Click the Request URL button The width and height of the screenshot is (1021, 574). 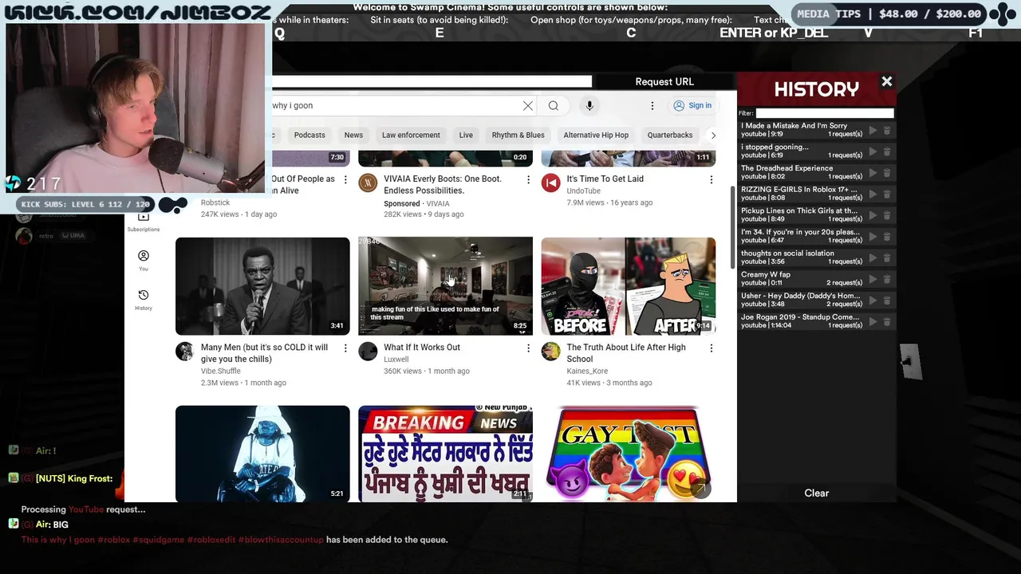(x=664, y=81)
